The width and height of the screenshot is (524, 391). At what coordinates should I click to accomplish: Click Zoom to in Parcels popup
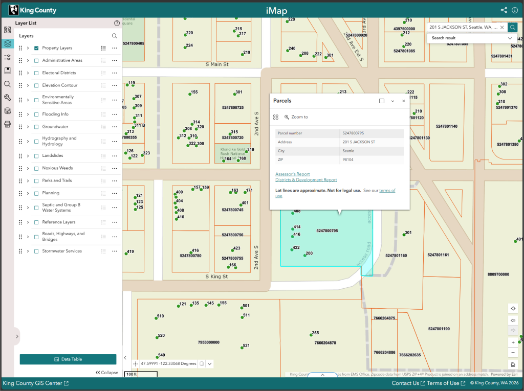pos(296,117)
